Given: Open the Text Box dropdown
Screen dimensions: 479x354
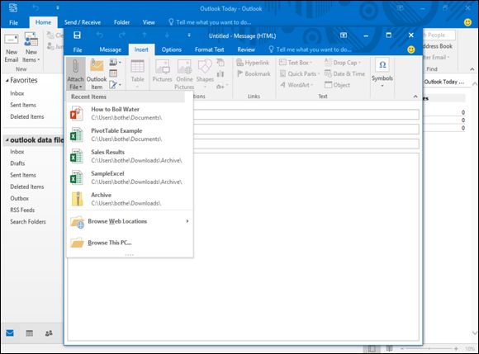Looking at the screenshot, I should click(x=296, y=63).
